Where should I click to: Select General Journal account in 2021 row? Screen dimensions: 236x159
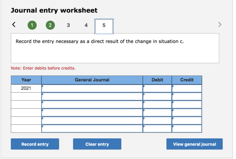tap(92, 89)
